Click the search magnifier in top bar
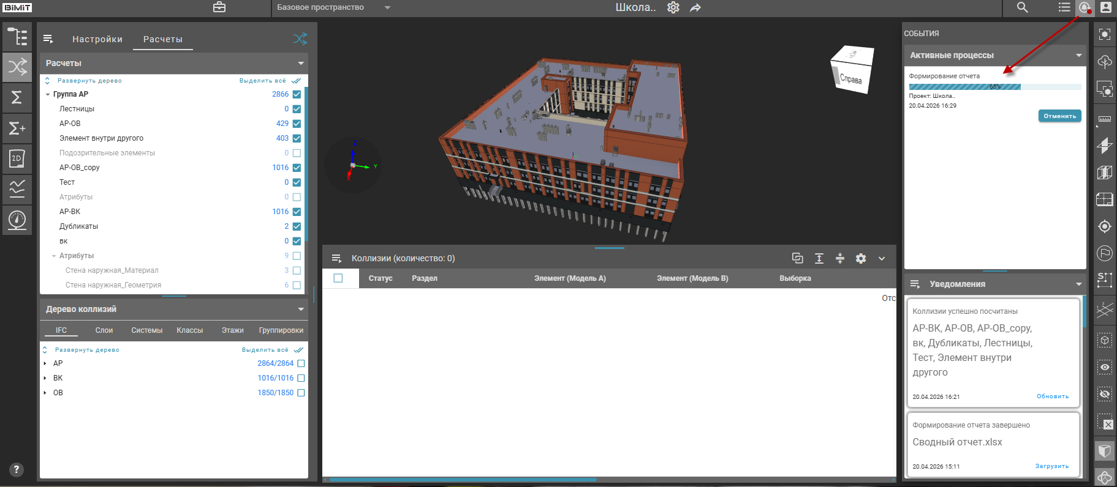 [x=1022, y=7]
